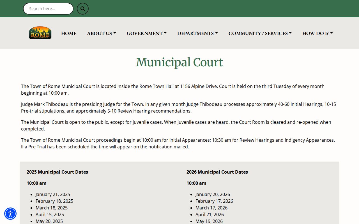
Task: Select the January 21, 2025 court date
Action: (53, 194)
